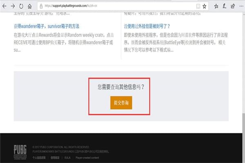245x163 pixels.
Task: Click the PUBG logo in footer
Action: coord(20,152)
